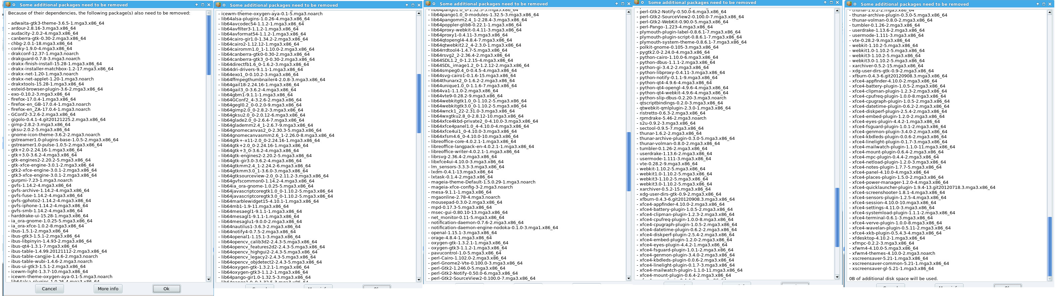Click scroll-down arrow in window listing lib64alsa-plugins

[419, 280]
